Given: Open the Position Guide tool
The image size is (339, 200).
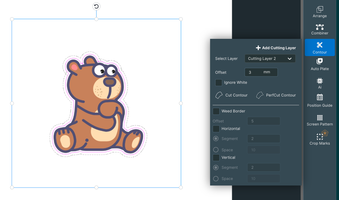Looking at the screenshot, I should point(320,101).
